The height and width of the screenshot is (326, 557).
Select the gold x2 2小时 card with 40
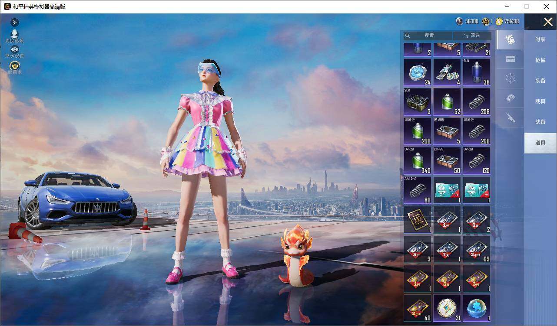tap(418, 308)
